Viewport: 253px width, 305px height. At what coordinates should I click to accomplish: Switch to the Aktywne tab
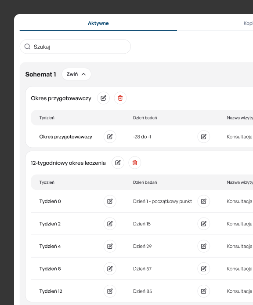pyautogui.click(x=98, y=23)
